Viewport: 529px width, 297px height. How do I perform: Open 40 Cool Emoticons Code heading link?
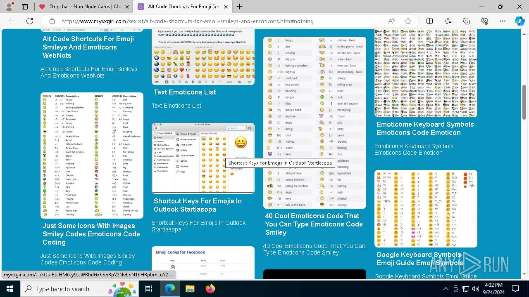(x=314, y=224)
